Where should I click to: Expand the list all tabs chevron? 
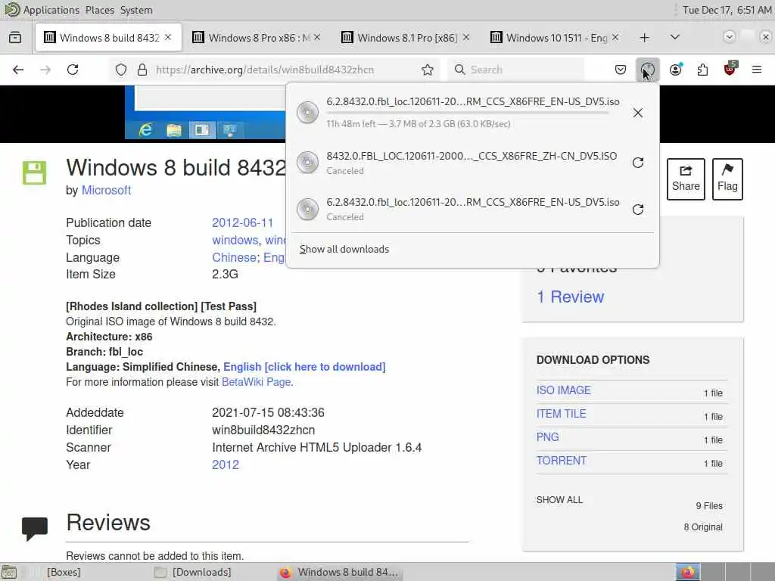coord(674,38)
